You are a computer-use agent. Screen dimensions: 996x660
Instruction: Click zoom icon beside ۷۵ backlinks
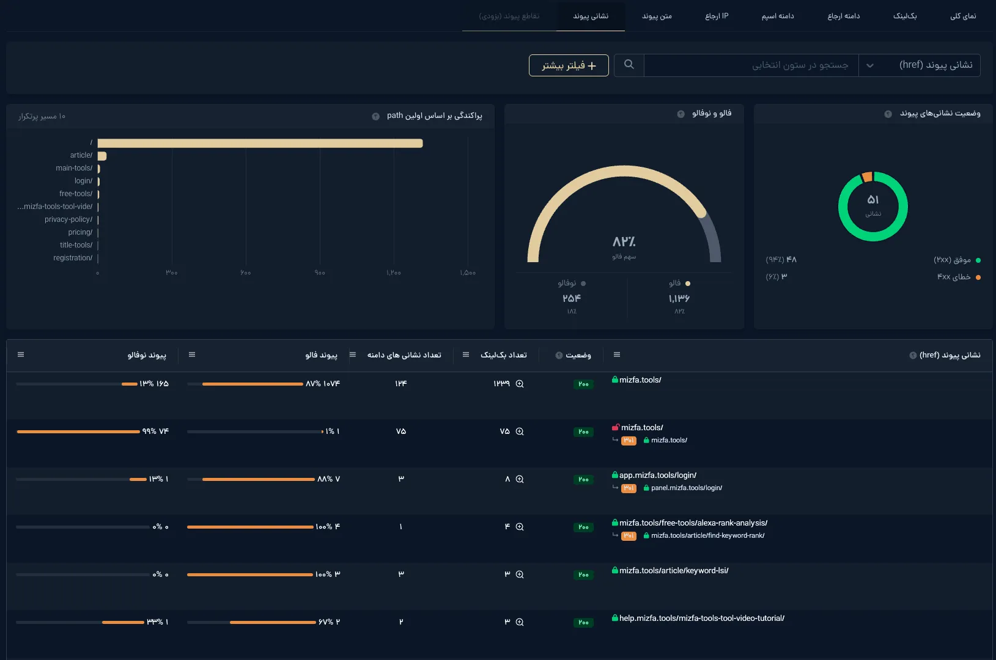point(520,431)
